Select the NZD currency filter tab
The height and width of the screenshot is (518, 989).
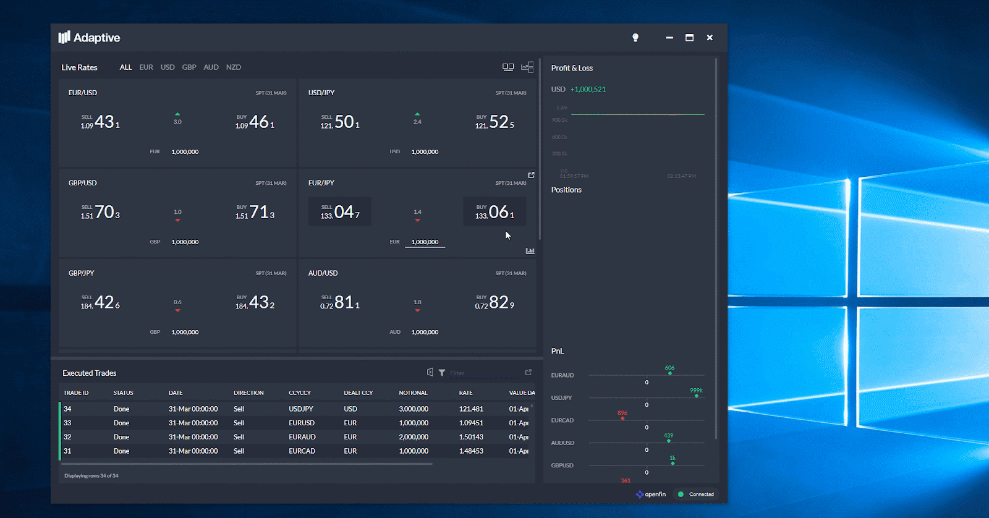(234, 67)
